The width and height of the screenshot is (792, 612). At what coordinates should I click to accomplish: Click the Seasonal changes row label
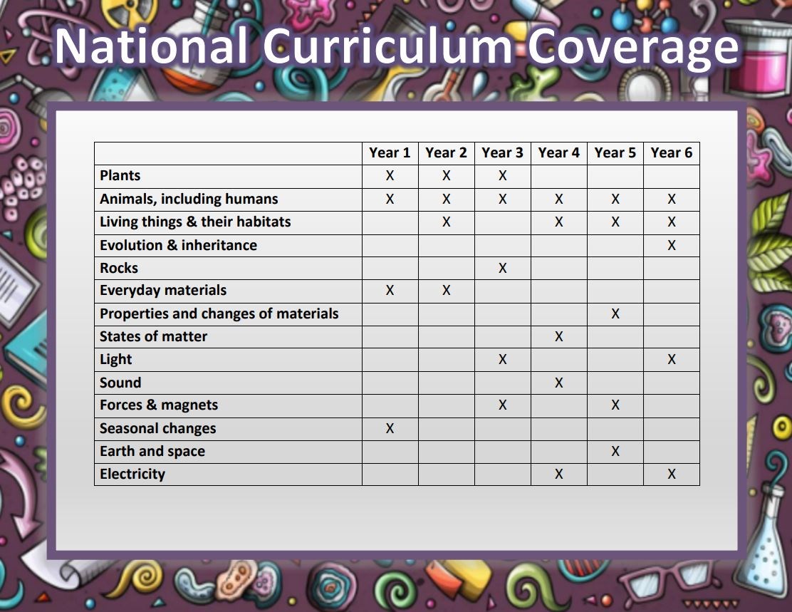157,429
